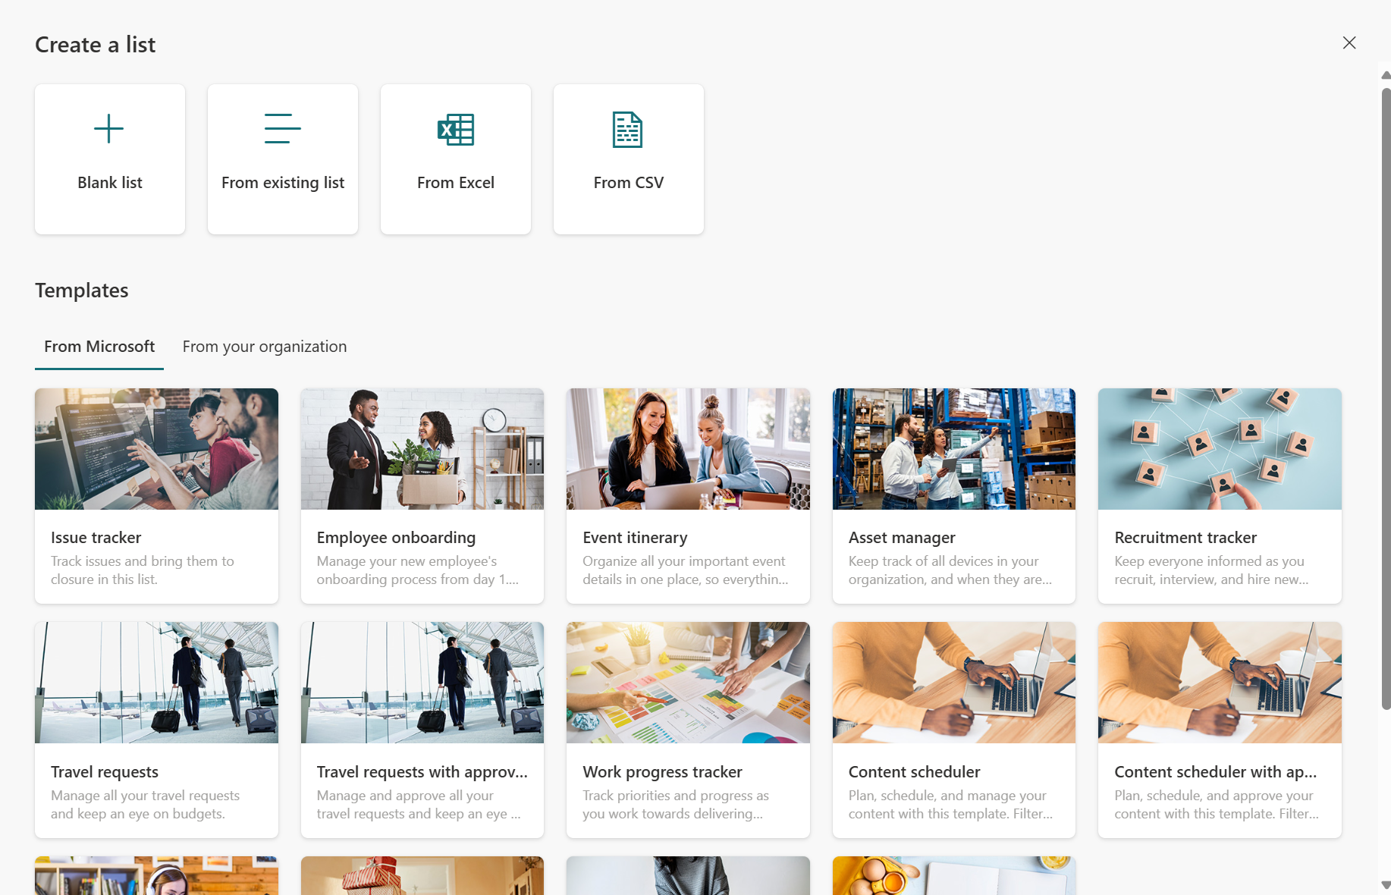Switch to the From your organization tab
Screen dimensions: 1391x895
(264, 346)
